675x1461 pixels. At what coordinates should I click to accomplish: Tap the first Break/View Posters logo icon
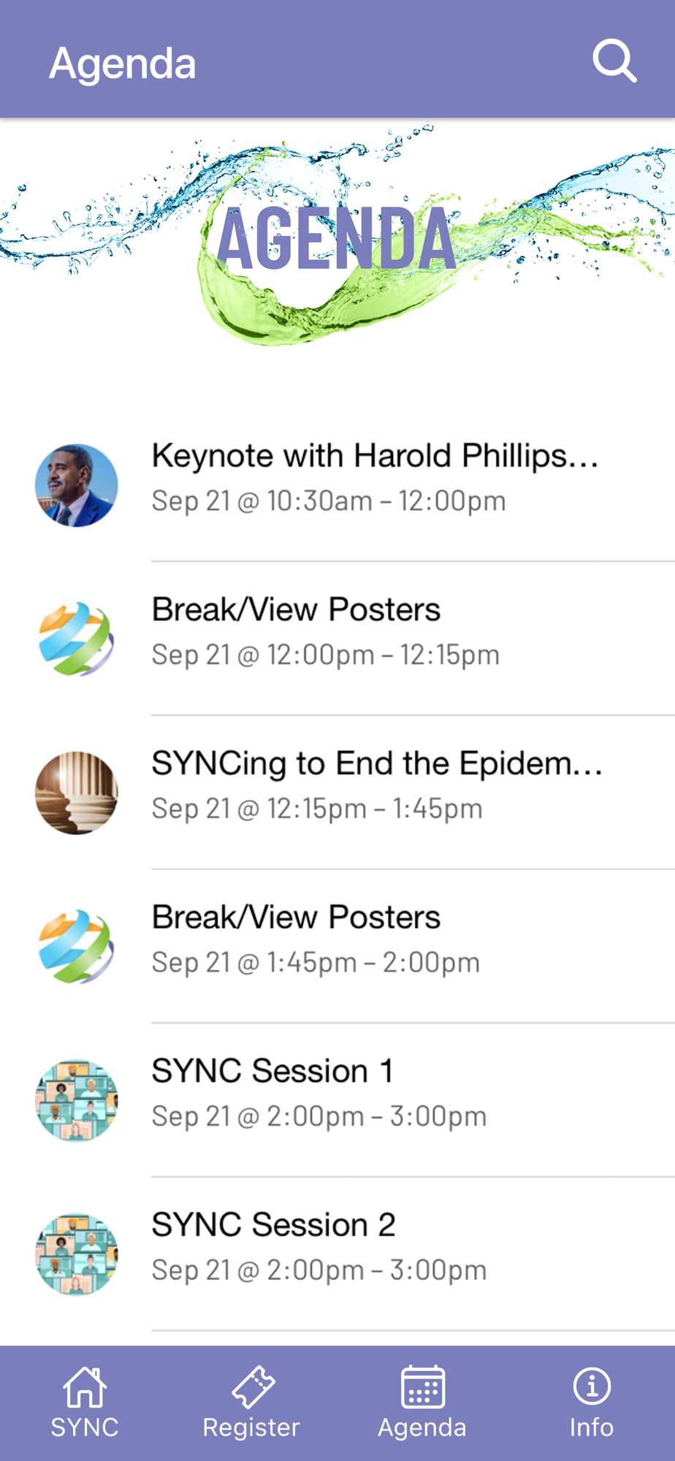pos(77,639)
